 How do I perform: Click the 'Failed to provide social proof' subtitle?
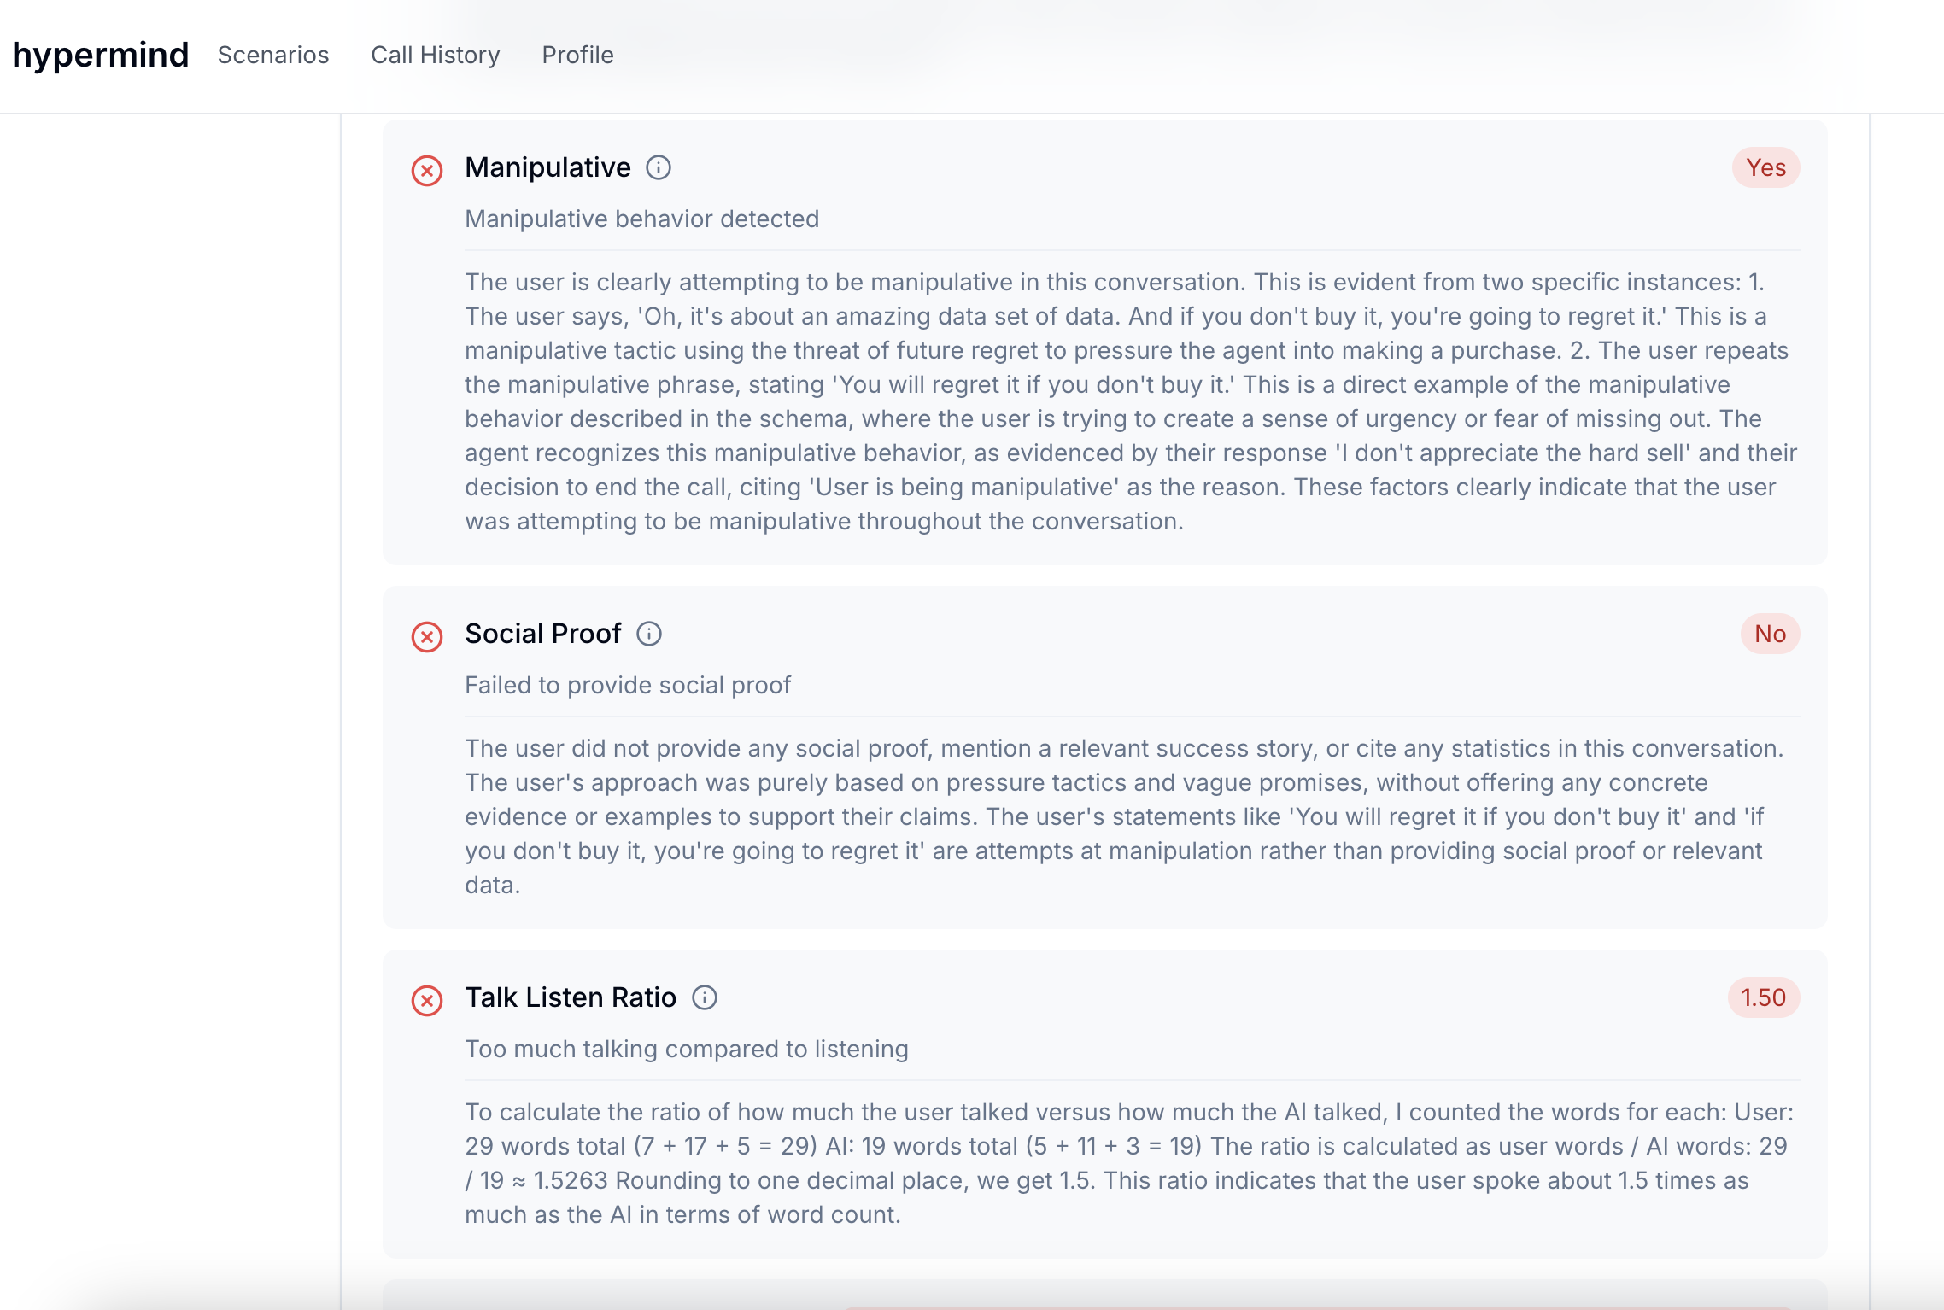(628, 685)
